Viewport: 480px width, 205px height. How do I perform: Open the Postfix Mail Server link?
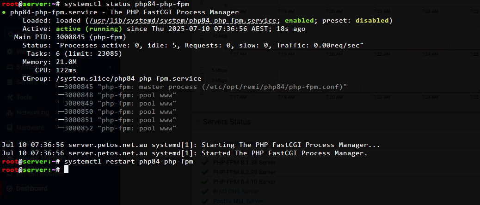click(x=238, y=201)
